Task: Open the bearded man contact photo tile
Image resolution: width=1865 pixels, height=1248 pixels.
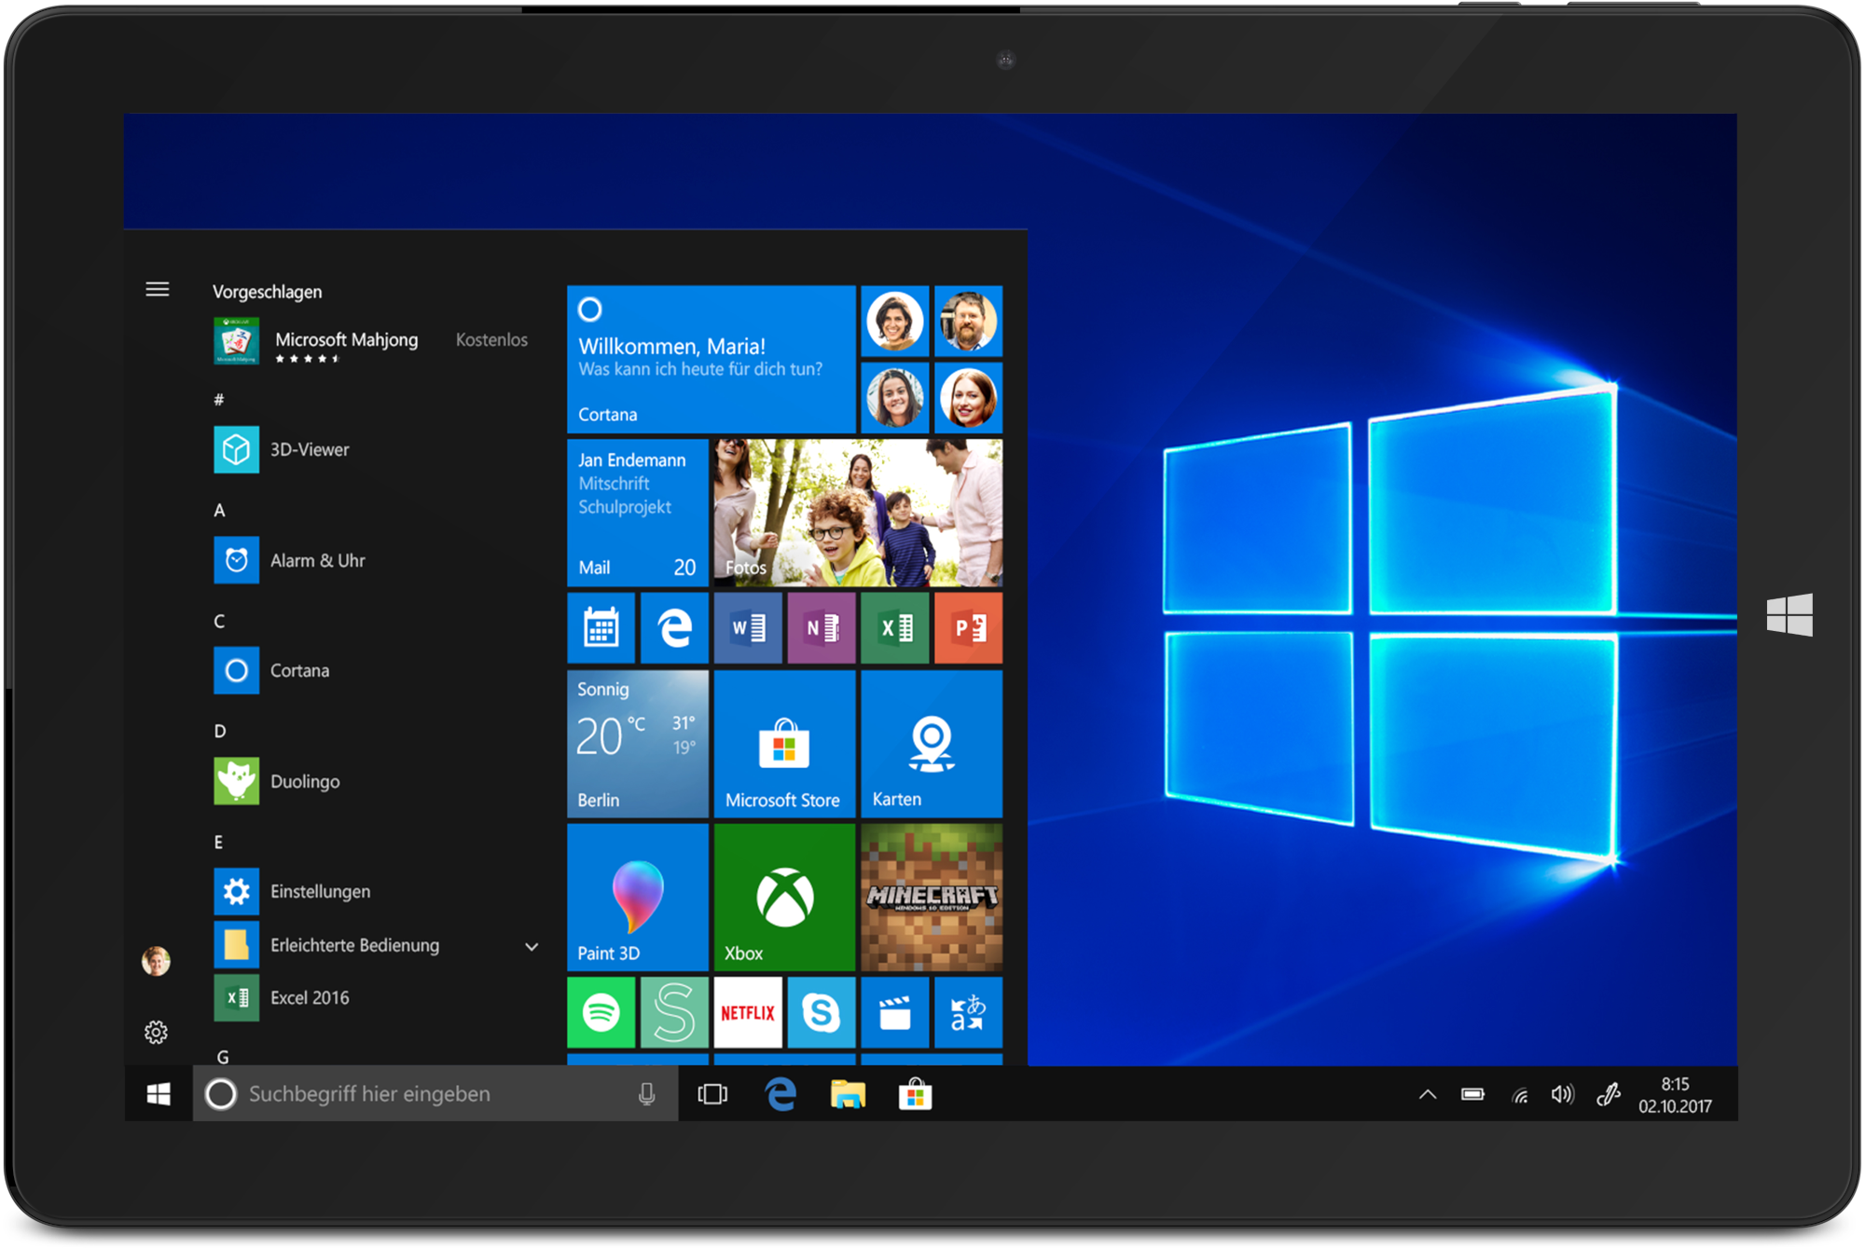Action: (969, 321)
